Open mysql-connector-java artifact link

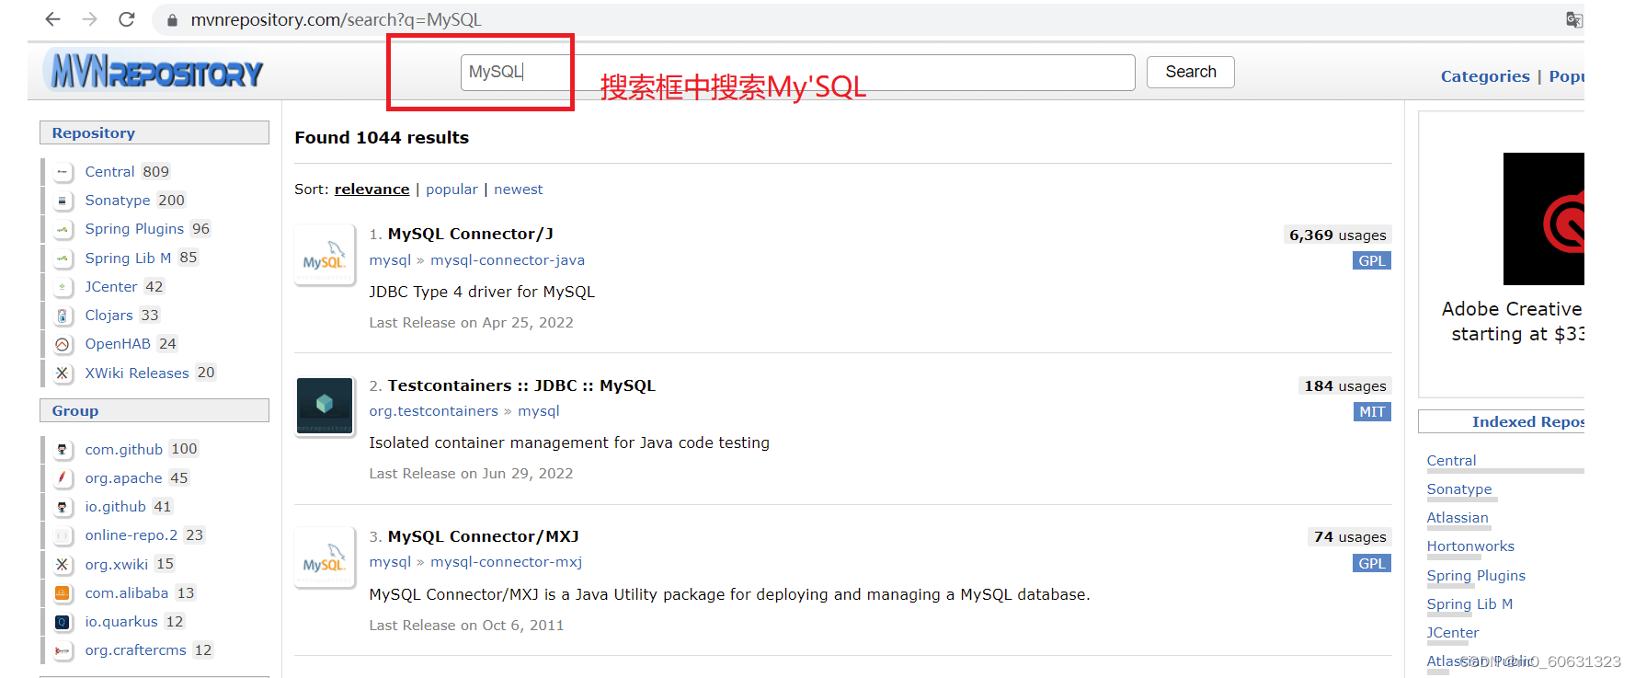pyautogui.click(x=508, y=260)
